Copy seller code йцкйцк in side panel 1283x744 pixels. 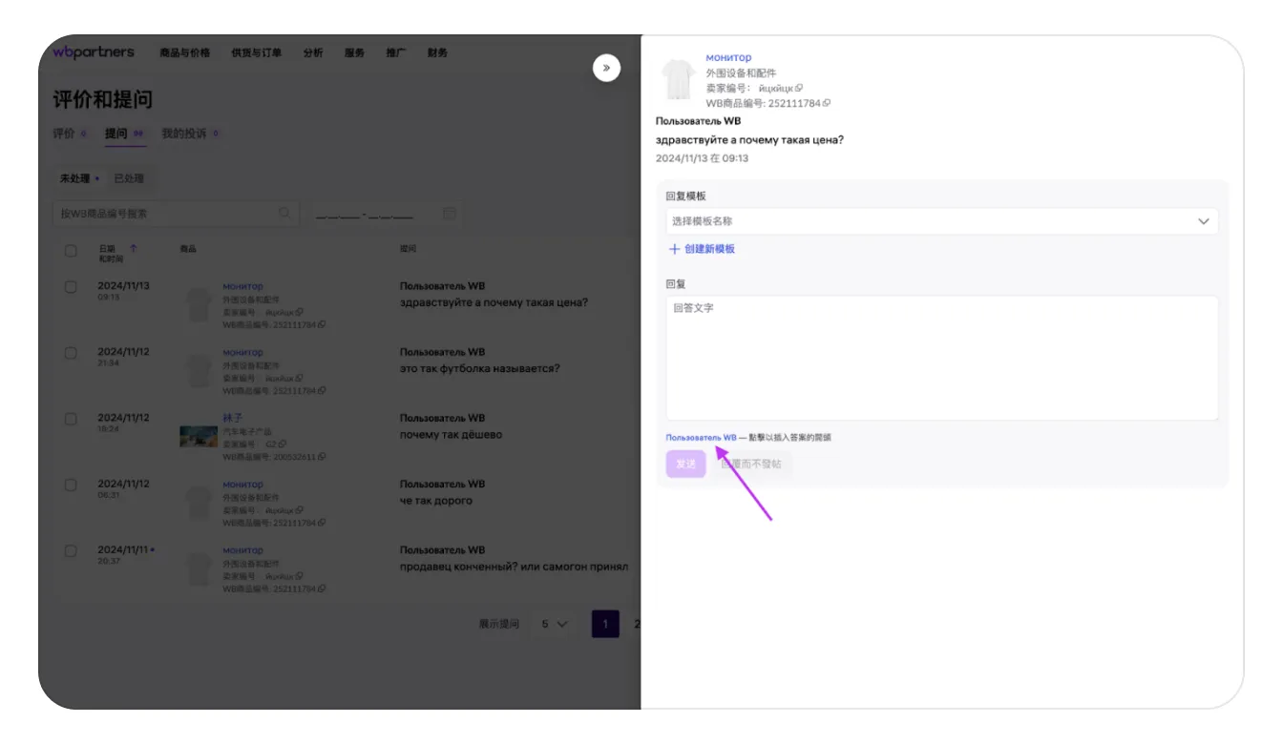click(799, 88)
